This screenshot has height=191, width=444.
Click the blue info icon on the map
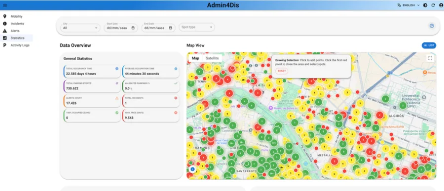click(192, 169)
